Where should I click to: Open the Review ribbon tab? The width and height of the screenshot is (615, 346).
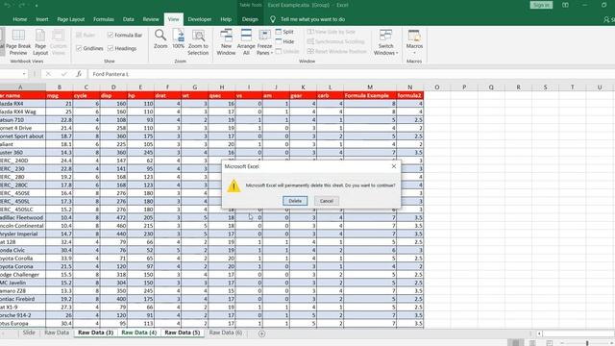coord(151,19)
